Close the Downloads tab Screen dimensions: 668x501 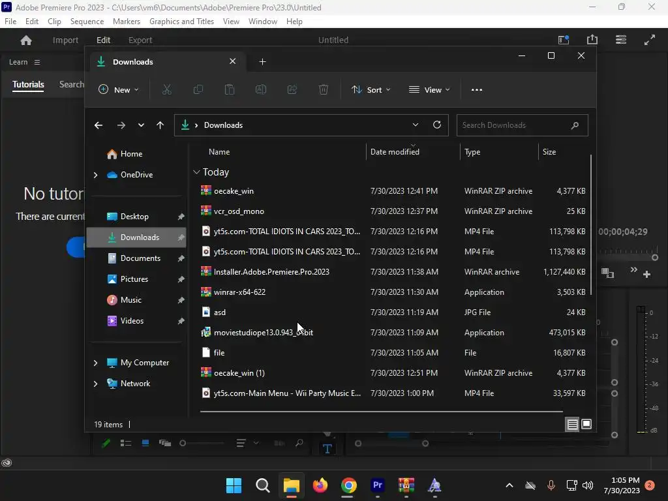pyautogui.click(x=233, y=61)
